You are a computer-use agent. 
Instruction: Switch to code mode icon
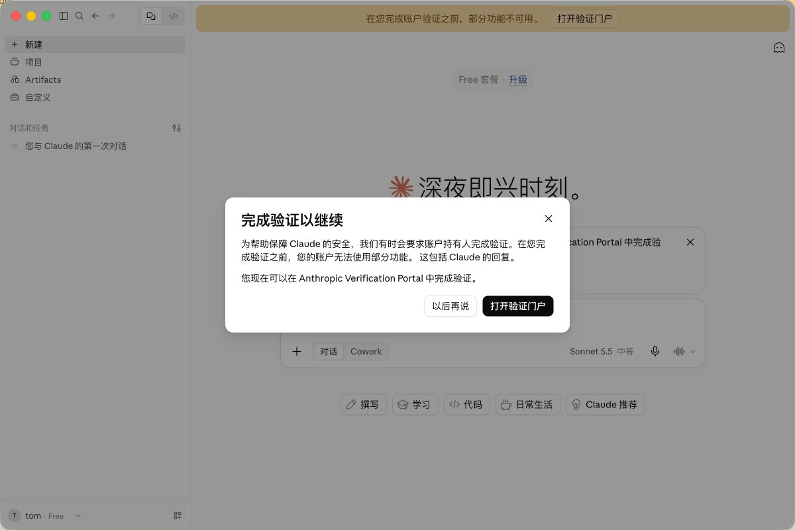tap(173, 16)
